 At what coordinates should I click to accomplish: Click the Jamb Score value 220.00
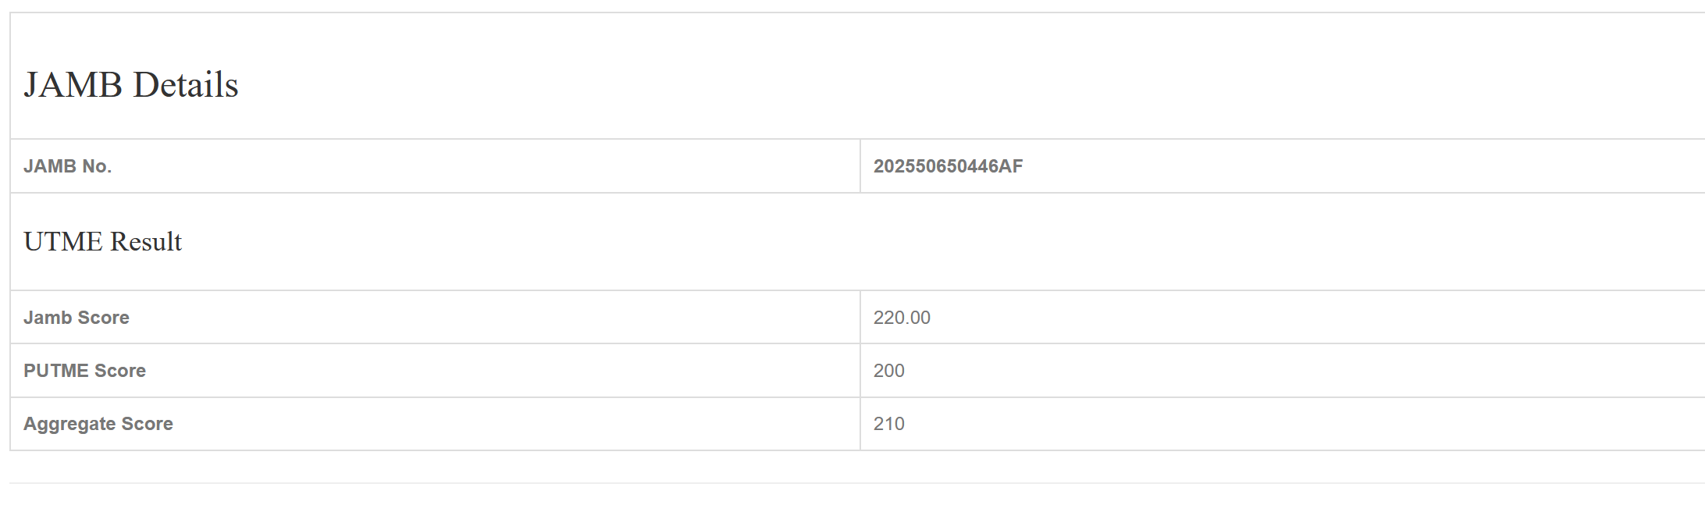coord(902,318)
